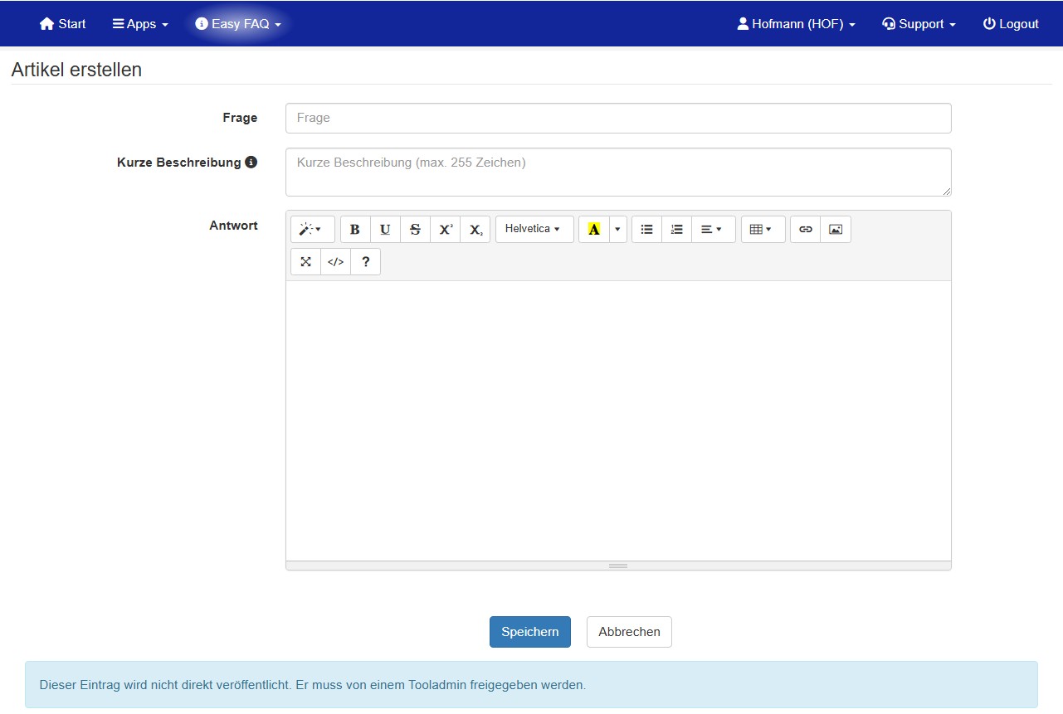This screenshot has width=1063, height=714.
Task: Apply superscript formatting
Action: click(446, 230)
